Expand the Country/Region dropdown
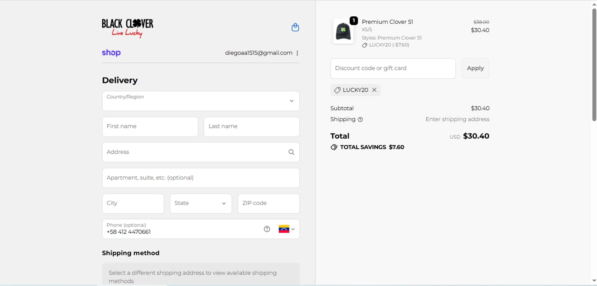Screen dimensions: 597x286 (x=201, y=101)
